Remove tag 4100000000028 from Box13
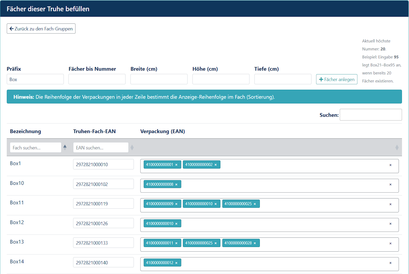This screenshot has width=409, height=274. coord(255,243)
